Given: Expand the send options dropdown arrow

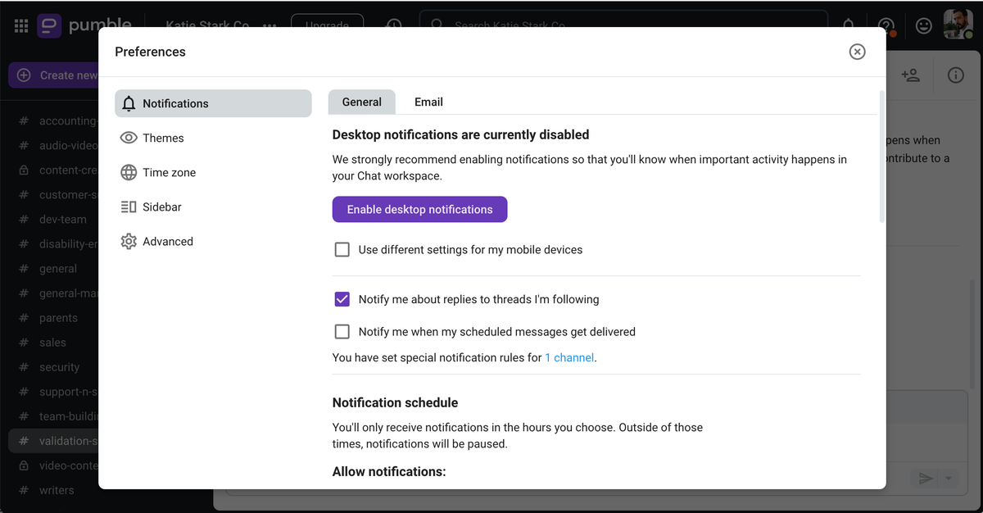Looking at the screenshot, I should pos(949,479).
